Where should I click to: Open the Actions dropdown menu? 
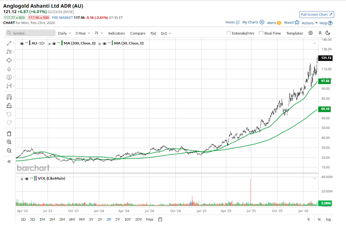point(308,22)
